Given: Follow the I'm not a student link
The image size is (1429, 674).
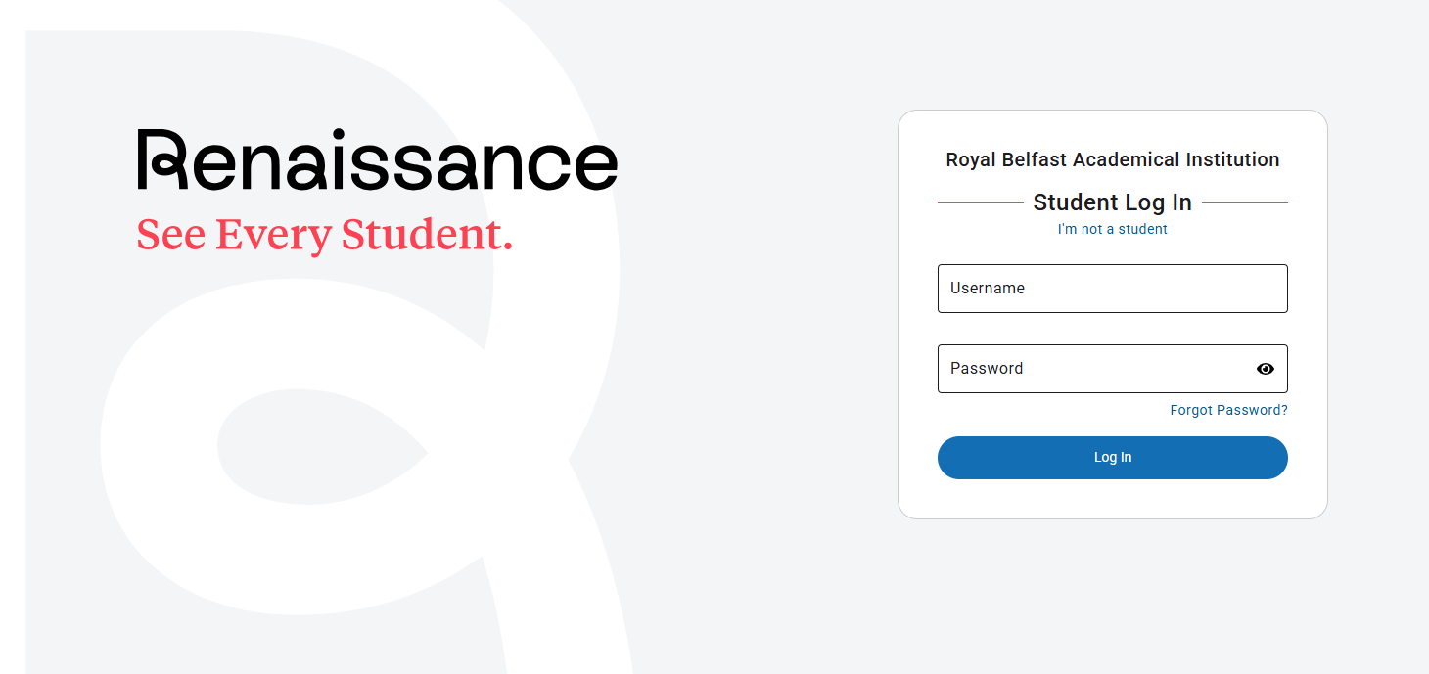Looking at the screenshot, I should click(1112, 229).
